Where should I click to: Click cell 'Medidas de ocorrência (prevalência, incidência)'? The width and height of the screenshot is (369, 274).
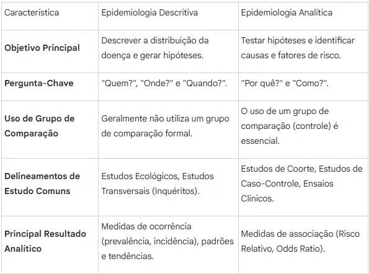(x=168, y=245)
